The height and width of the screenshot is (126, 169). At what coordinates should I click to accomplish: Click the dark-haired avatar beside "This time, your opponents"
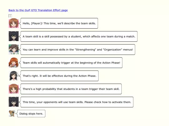click(x=14, y=102)
